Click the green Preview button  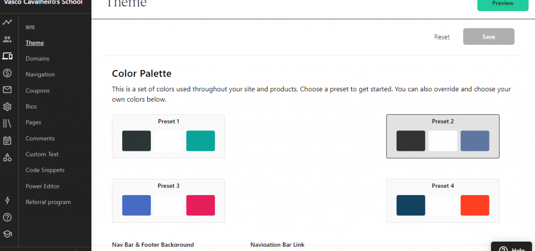point(503,4)
